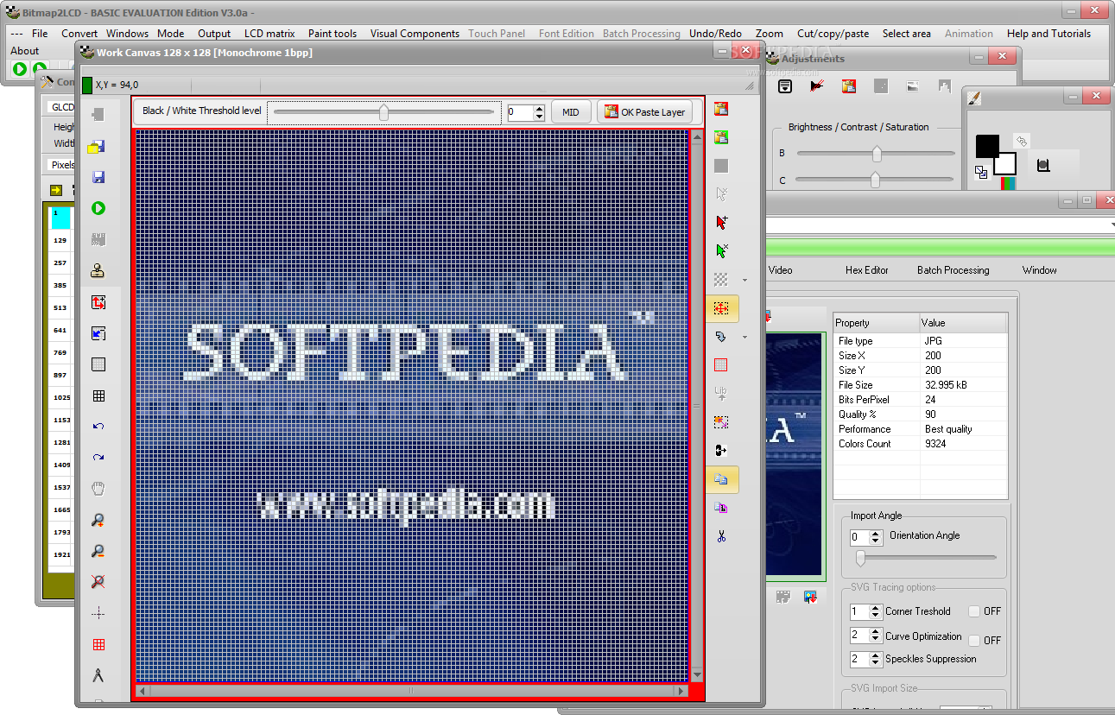
Task: Click the highlighted copy icon in right toolbar
Action: coord(721,479)
